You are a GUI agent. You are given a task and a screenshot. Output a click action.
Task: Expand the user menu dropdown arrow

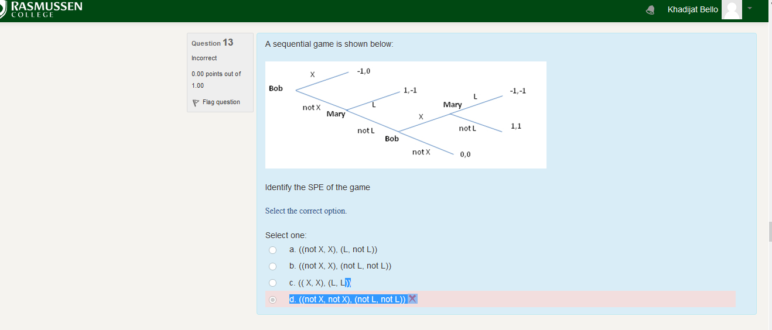pyautogui.click(x=749, y=9)
